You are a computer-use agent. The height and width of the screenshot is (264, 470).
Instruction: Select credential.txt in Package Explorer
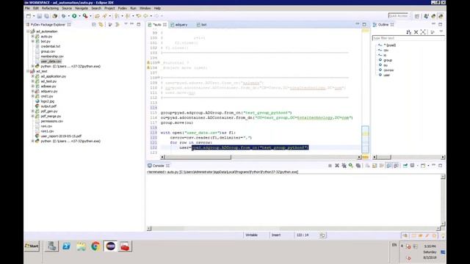pyautogui.click(x=51, y=46)
